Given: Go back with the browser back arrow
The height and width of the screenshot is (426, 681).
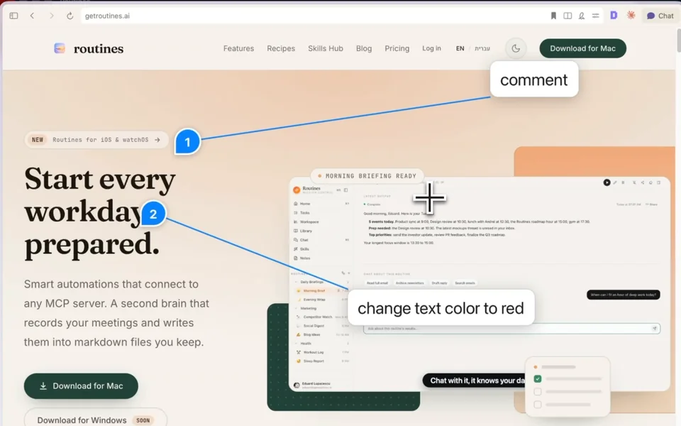Looking at the screenshot, I should coord(32,16).
